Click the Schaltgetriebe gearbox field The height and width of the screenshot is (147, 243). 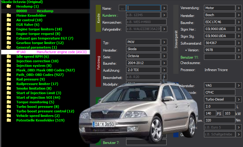(x=219, y=134)
